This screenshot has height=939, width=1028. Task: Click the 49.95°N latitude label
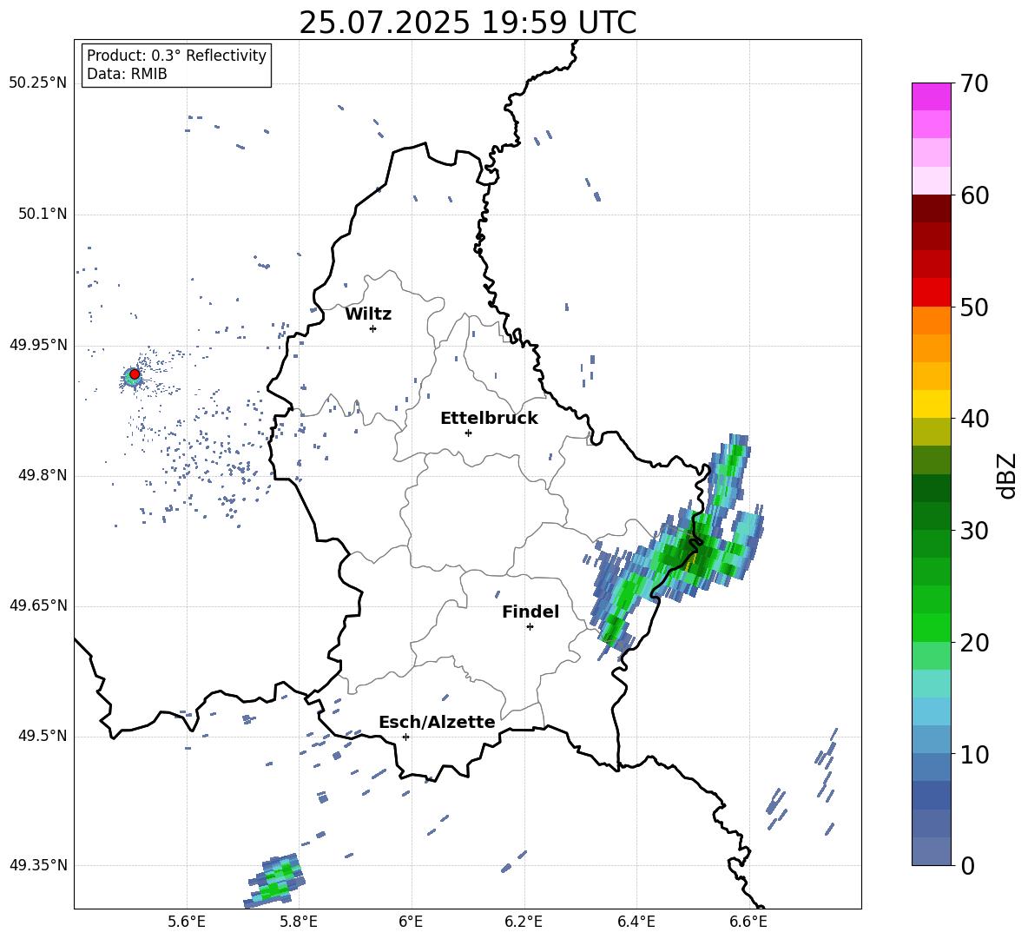tap(38, 345)
